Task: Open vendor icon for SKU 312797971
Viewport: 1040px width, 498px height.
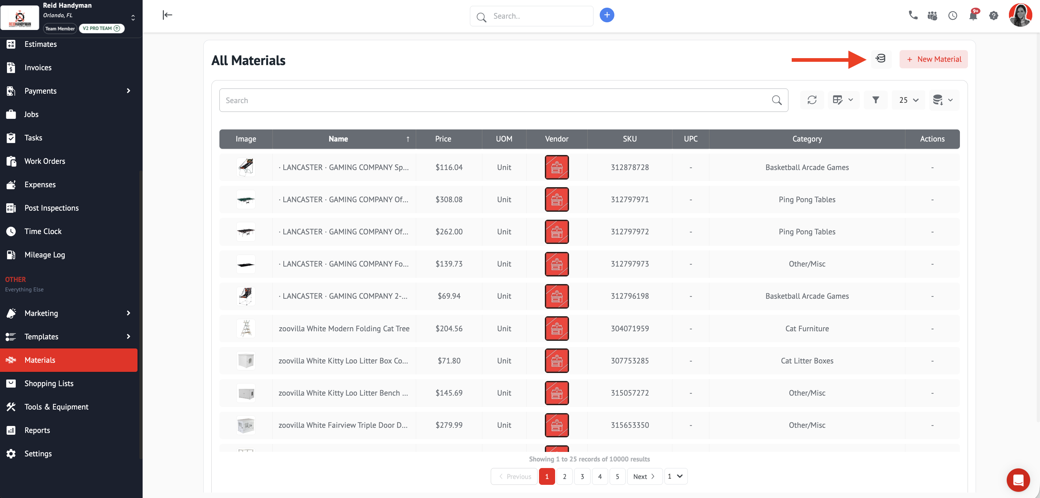Action: (556, 199)
